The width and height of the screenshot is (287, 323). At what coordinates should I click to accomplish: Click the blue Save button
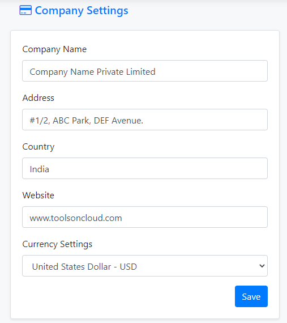click(x=251, y=296)
